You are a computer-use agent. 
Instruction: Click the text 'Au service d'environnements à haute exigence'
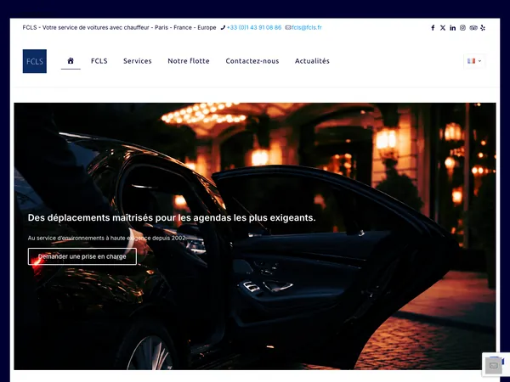tap(107, 238)
